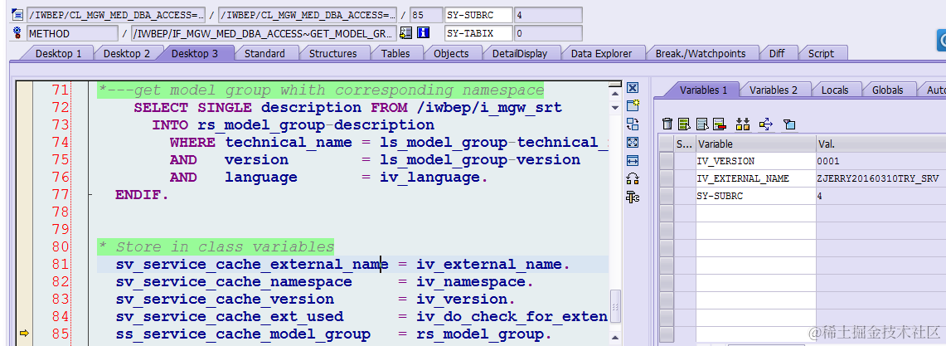Image resolution: width=946 pixels, height=346 pixels.
Task: Click the gear icon beside METHOD
Action: click(17, 33)
